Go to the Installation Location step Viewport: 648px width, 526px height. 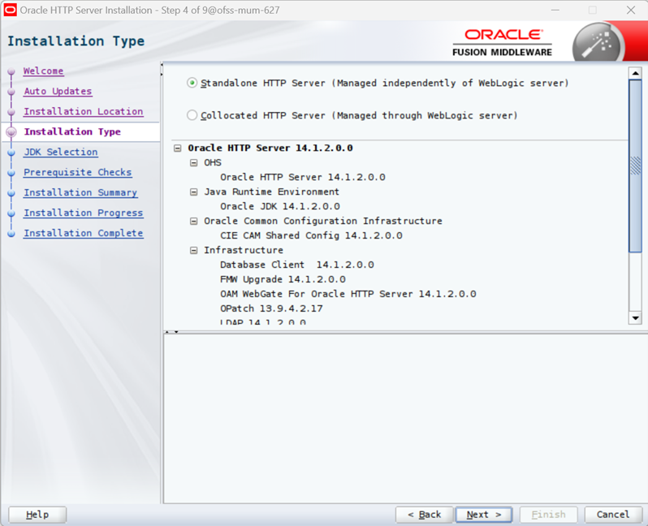pyautogui.click(x=84, y=111)
